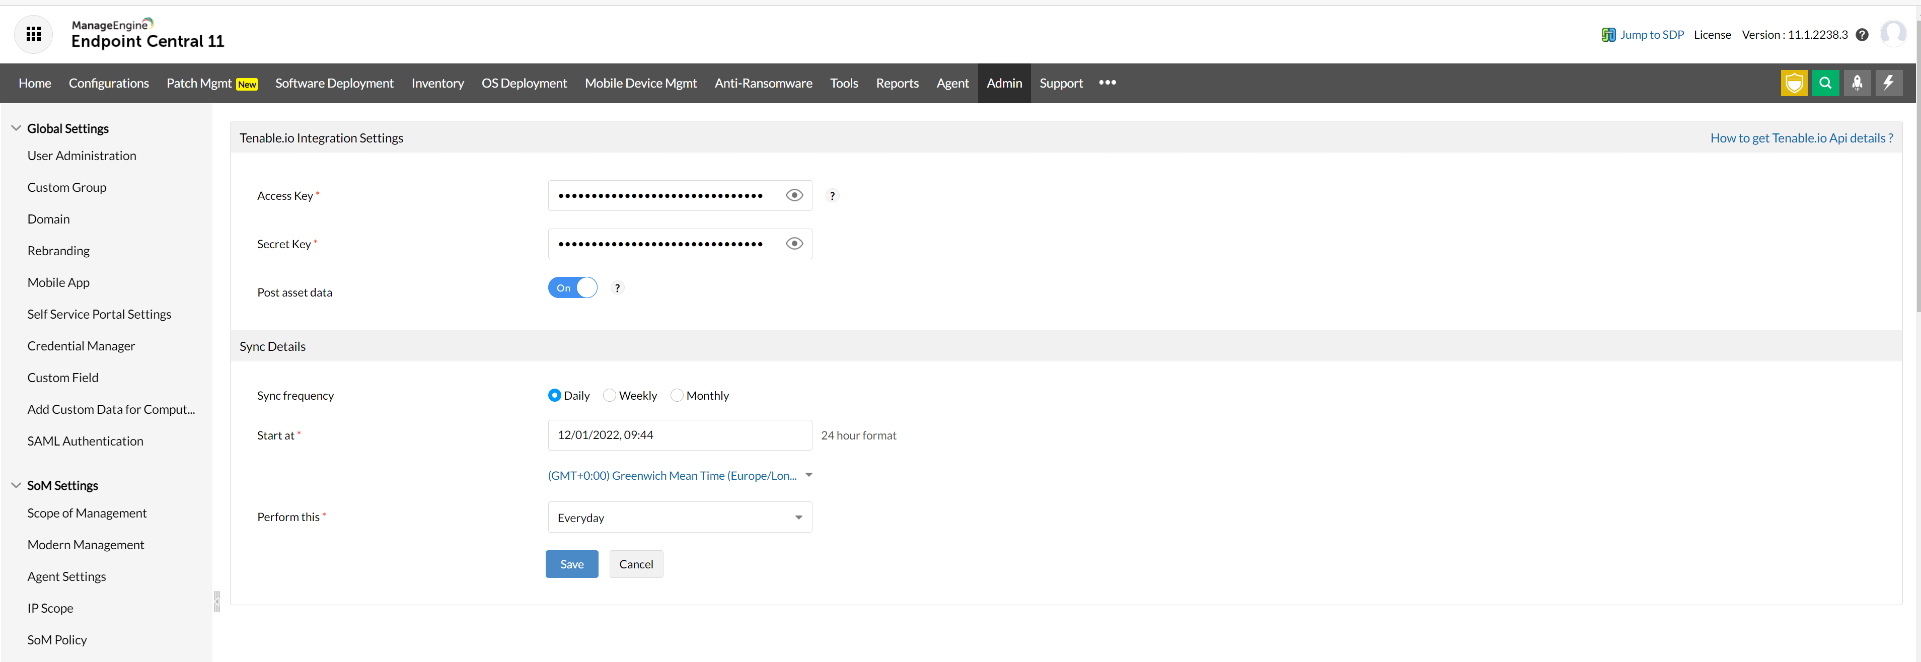Open the app grid launcher icon
Viewport: 1921px width, 662px height.
click(34, 34)
